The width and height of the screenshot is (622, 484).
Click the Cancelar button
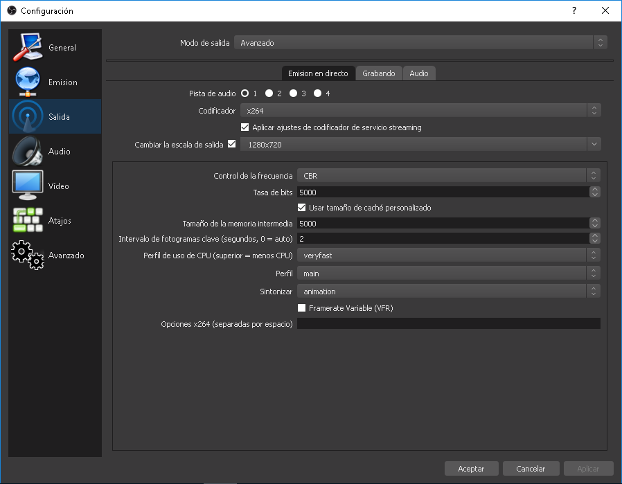pyautogui.click(x=531, y=469)
